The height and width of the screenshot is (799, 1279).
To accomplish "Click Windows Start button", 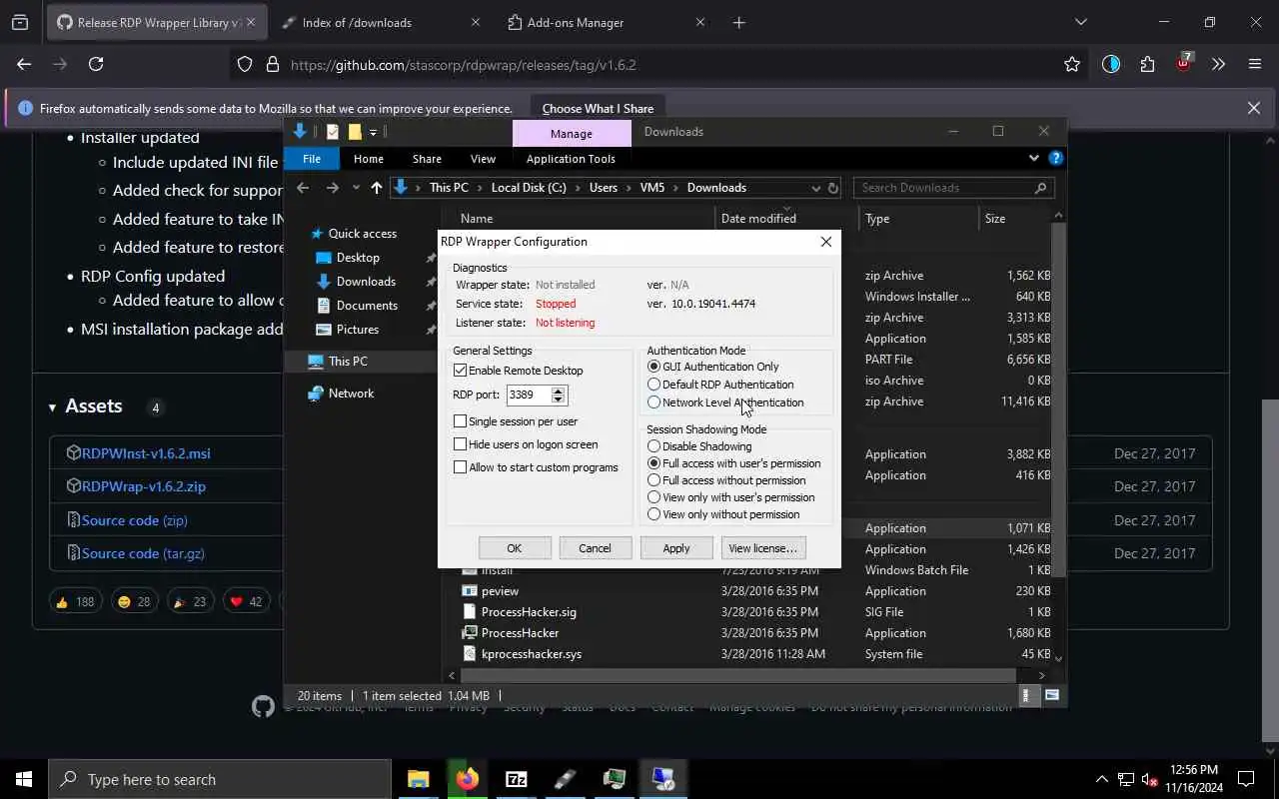I will pyautogui.click(x=24, y=779).
